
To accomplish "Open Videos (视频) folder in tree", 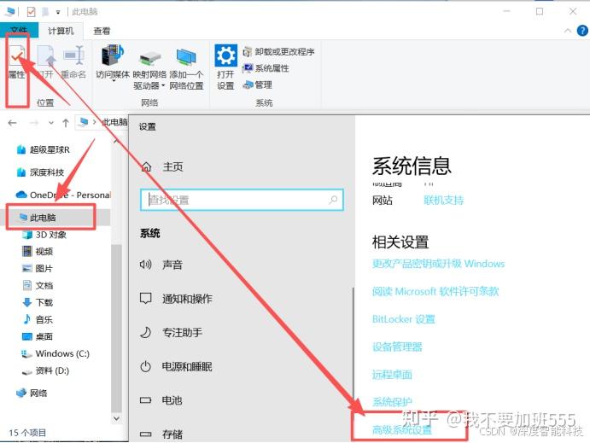I will point(38,251).
